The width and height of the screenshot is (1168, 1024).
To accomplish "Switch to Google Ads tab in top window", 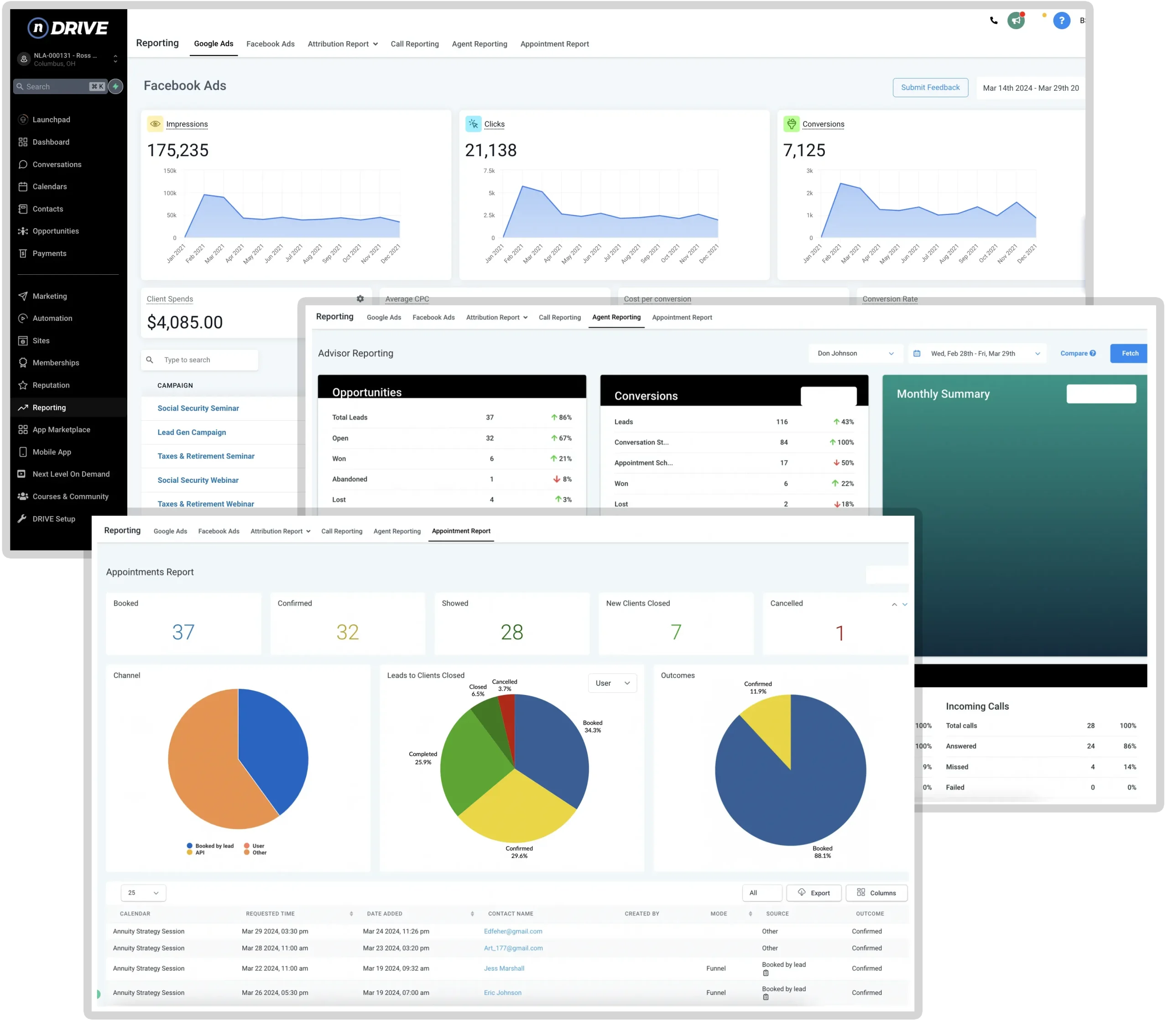I will tap(214, 43).
